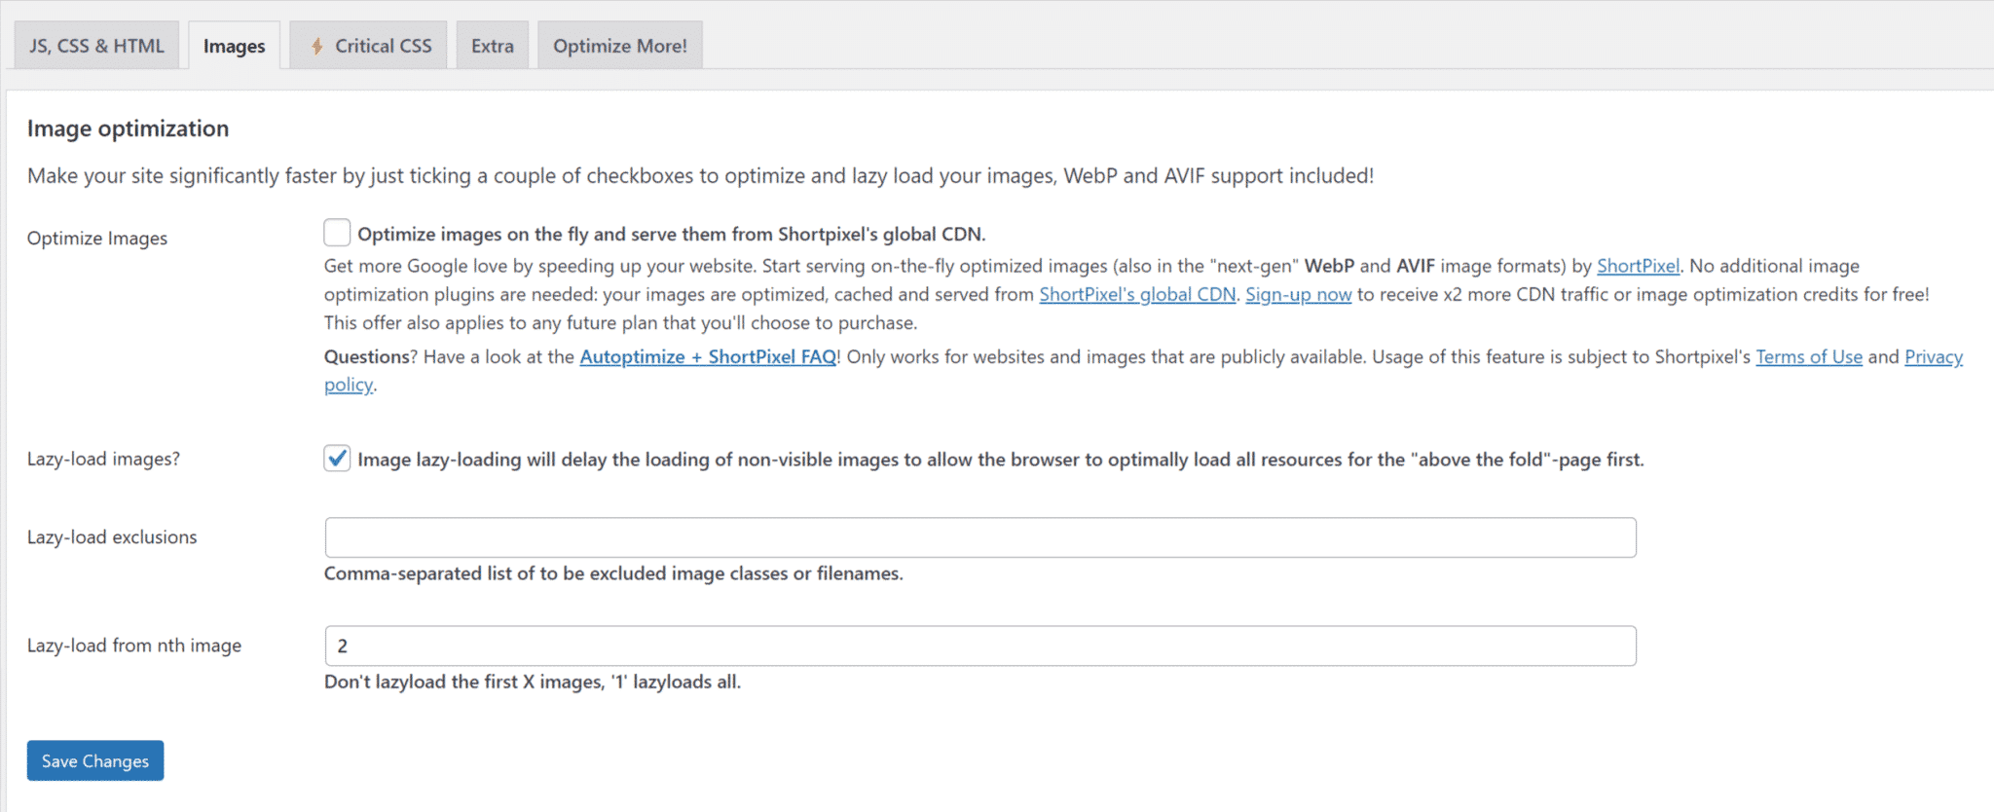
Task: Open the ShortPixel link
Action: click(x=1638, y=266)
